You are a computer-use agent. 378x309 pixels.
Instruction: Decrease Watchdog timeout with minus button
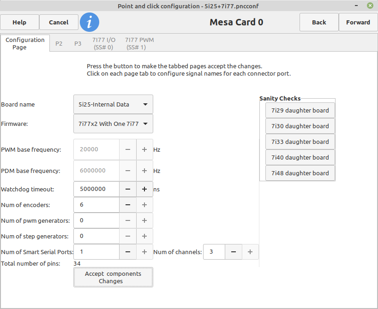[128, 189]
